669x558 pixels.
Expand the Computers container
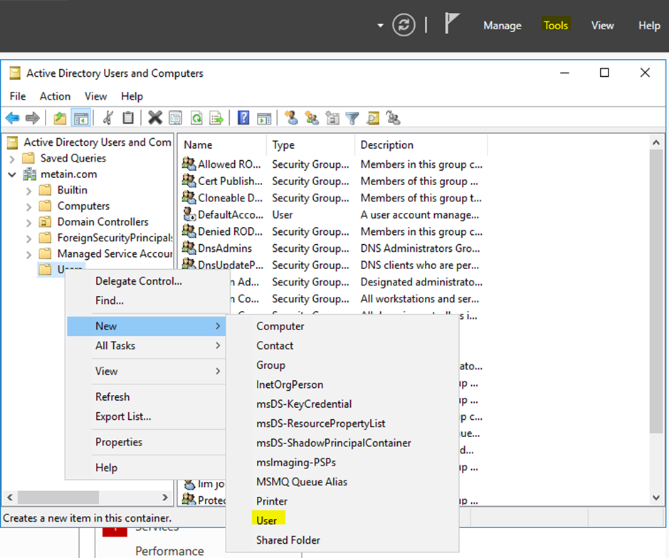click(x=28, y=206)
